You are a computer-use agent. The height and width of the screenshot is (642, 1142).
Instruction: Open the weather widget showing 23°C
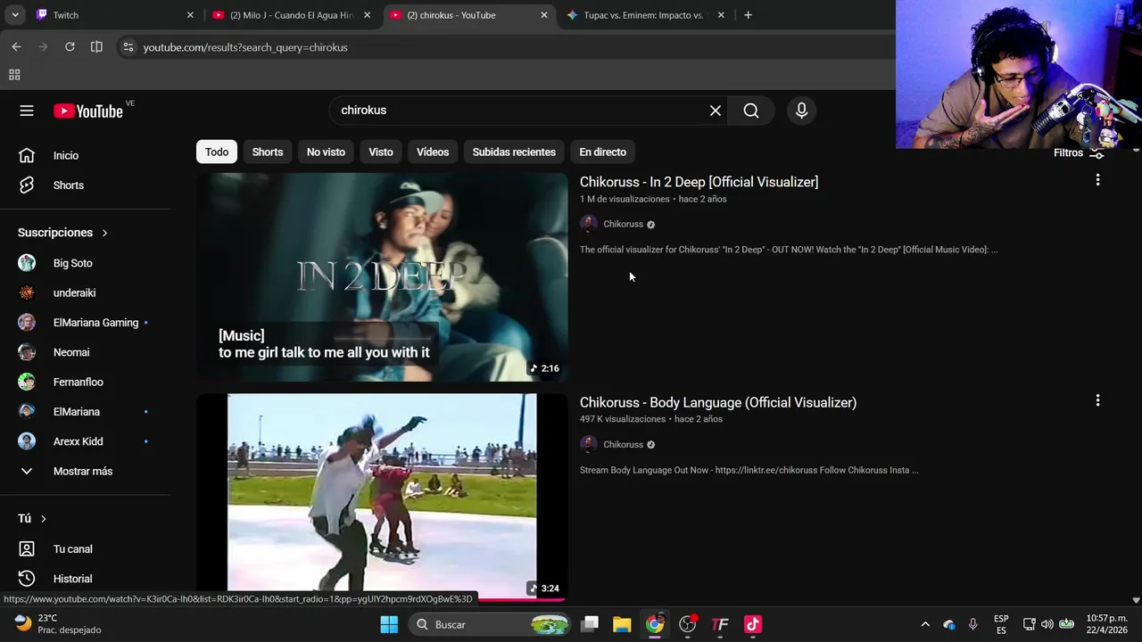[x=58, y=624]
